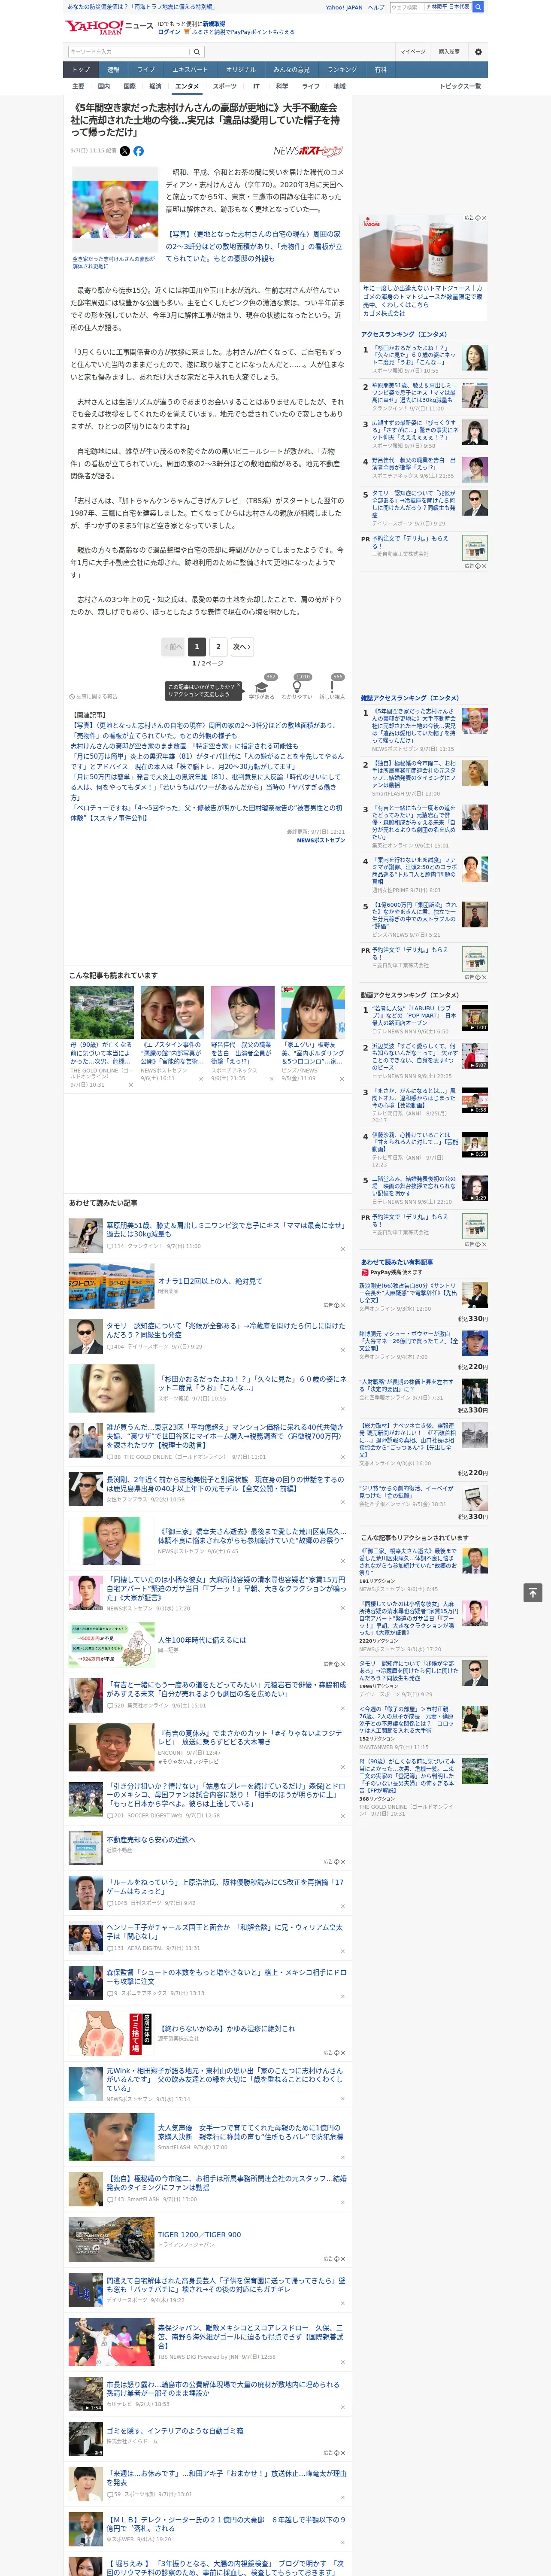Select the ライブ tab

(146, 70)
